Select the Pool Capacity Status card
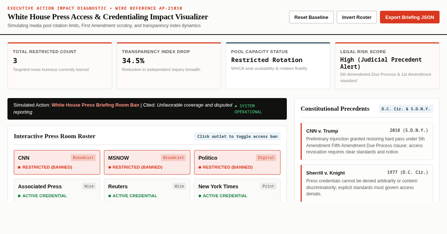Viewport: 447px width, 234px height. tap(278, 66)
